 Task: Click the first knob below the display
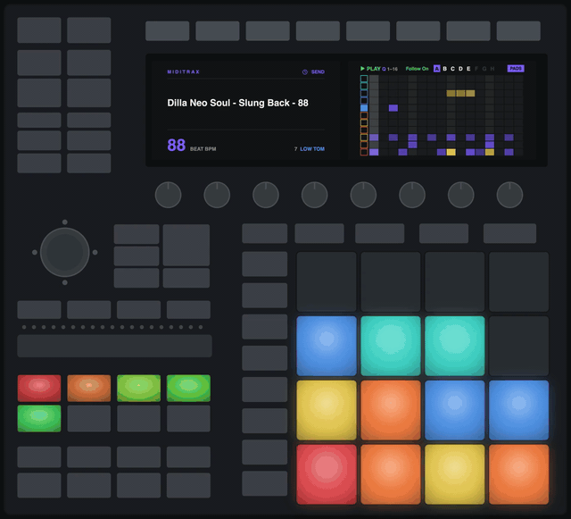coord(169,195)
